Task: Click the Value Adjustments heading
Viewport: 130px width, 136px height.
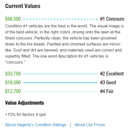Action: (x=25, y=103)
